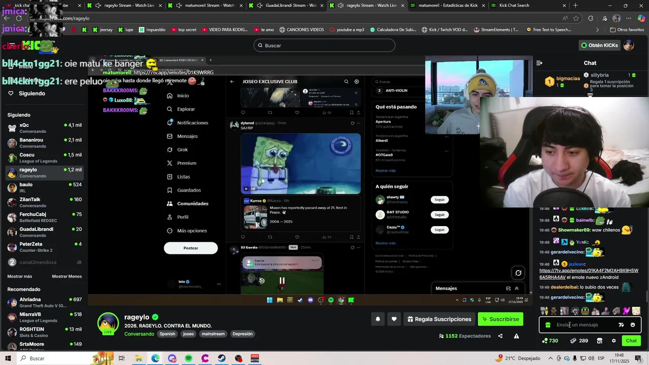Click green Chat send button

coord(631,341)
